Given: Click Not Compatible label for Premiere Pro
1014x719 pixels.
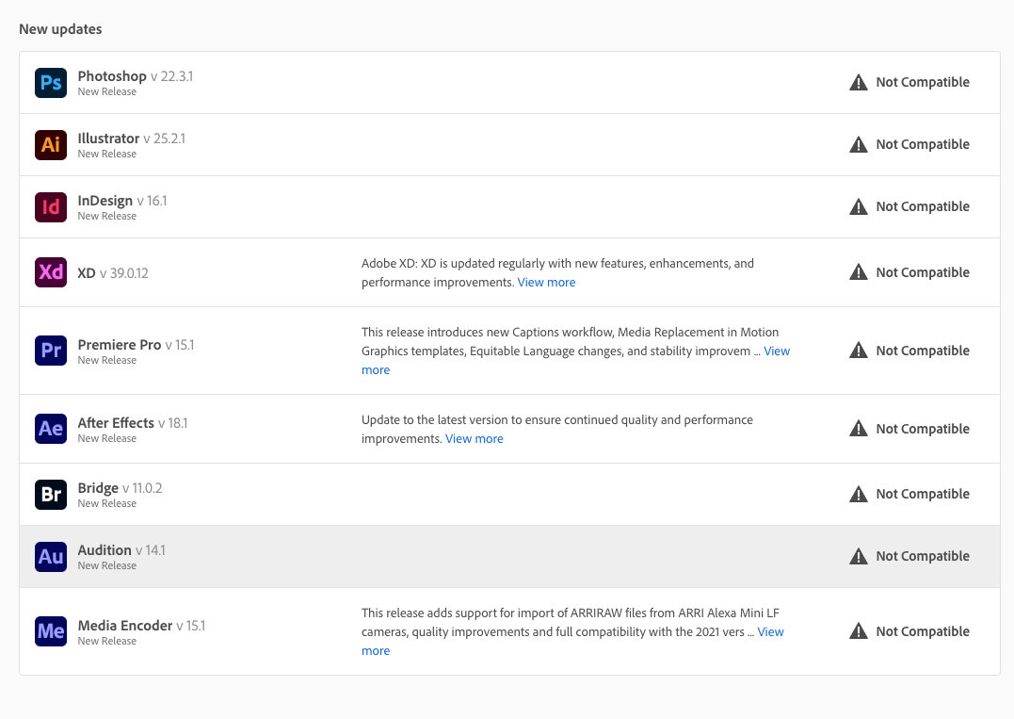Looking at the screenshot, I should [923, 351].
